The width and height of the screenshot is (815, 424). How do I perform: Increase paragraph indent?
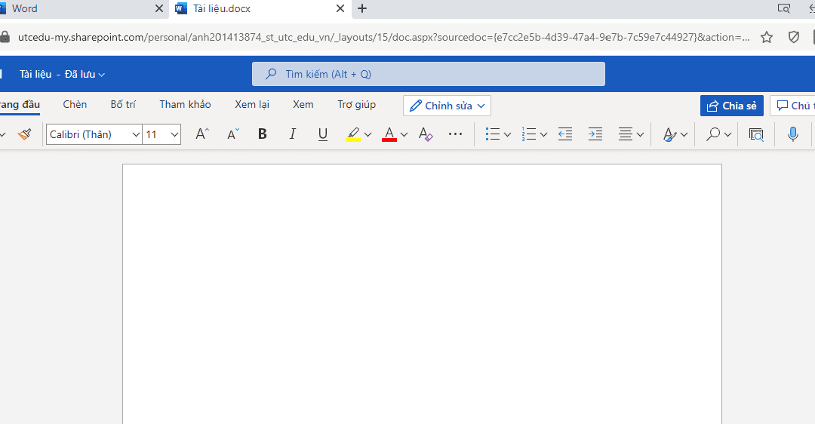[x=595, y=134]
